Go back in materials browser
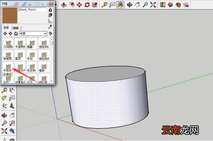The height and width of the screenshot is (141, 213). click(5, 33)
